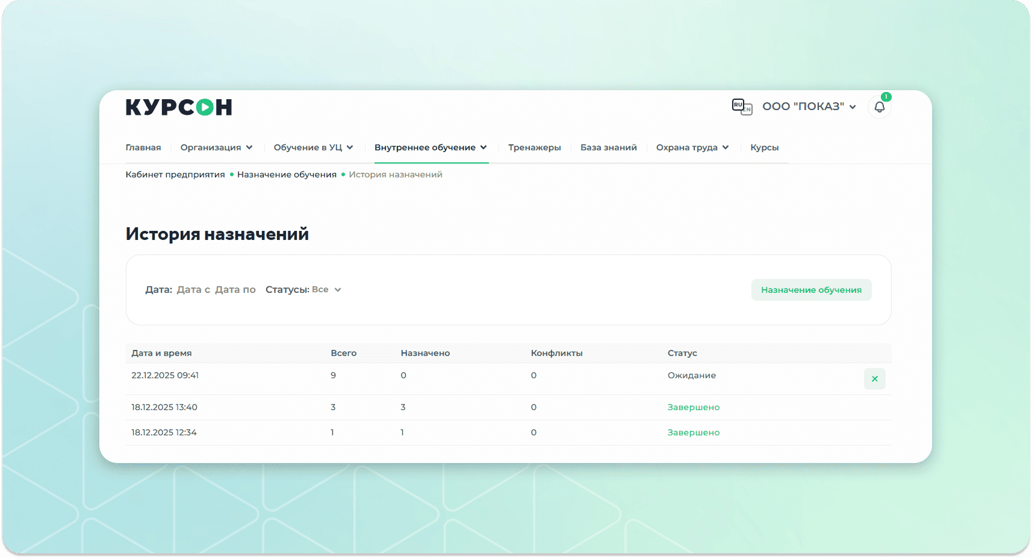Screen dimensions: 1032x558
Task: Open the Курсы menu item
Action: pyautogui.click(x=764, y=147)
